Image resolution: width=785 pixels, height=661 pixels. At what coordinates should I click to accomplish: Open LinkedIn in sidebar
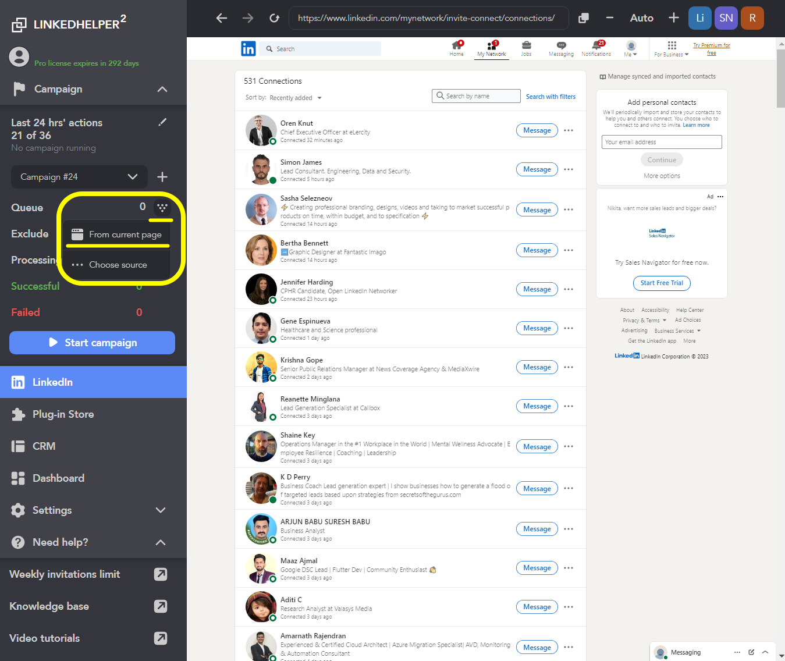(x=93, y=382)
